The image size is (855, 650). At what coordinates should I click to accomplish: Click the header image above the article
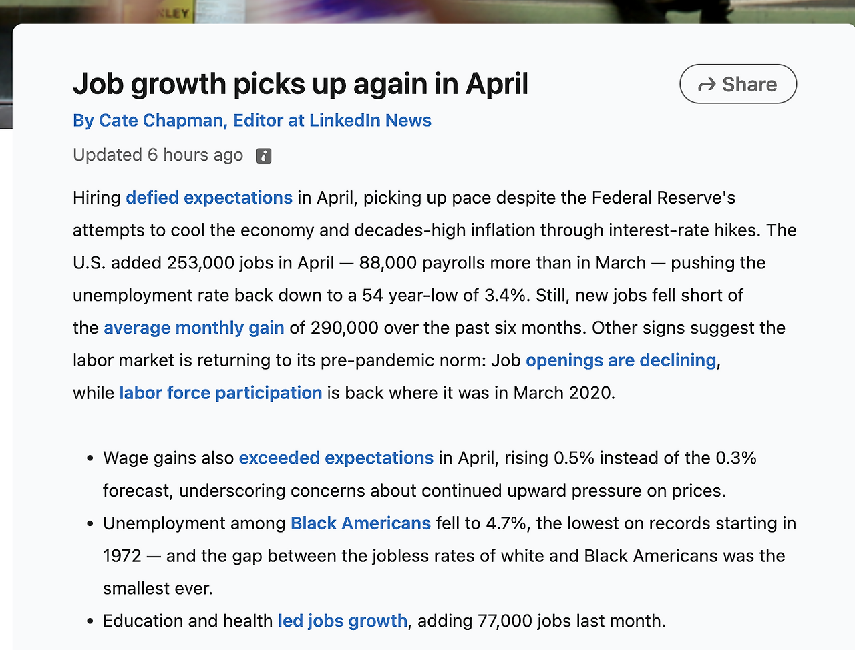pyautogui.click(x=427, y=11)
